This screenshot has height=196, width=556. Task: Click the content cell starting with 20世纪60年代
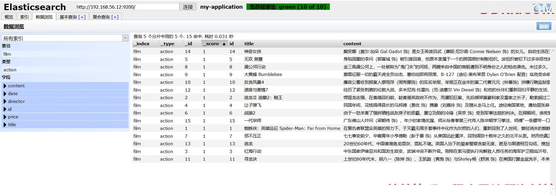pyautogui.click(x=446, y=144)
